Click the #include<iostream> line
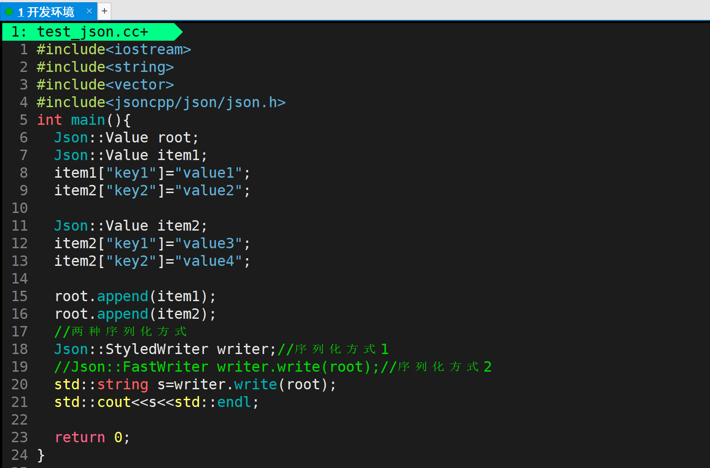 pyautogui.click(x=114, y=49)
